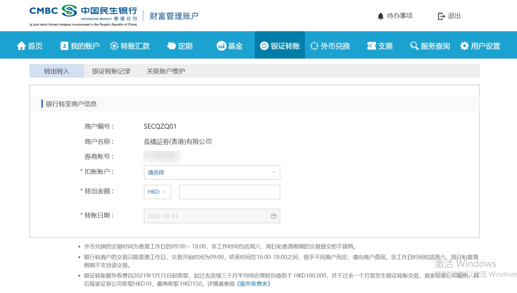
Task: Click the CMBC bank logo
Action: (84, 16)
